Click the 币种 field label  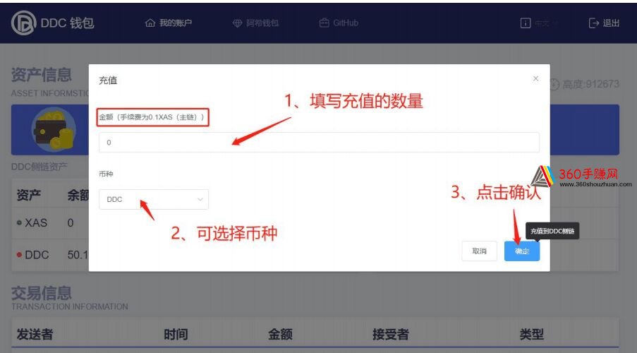click(106, 174)
